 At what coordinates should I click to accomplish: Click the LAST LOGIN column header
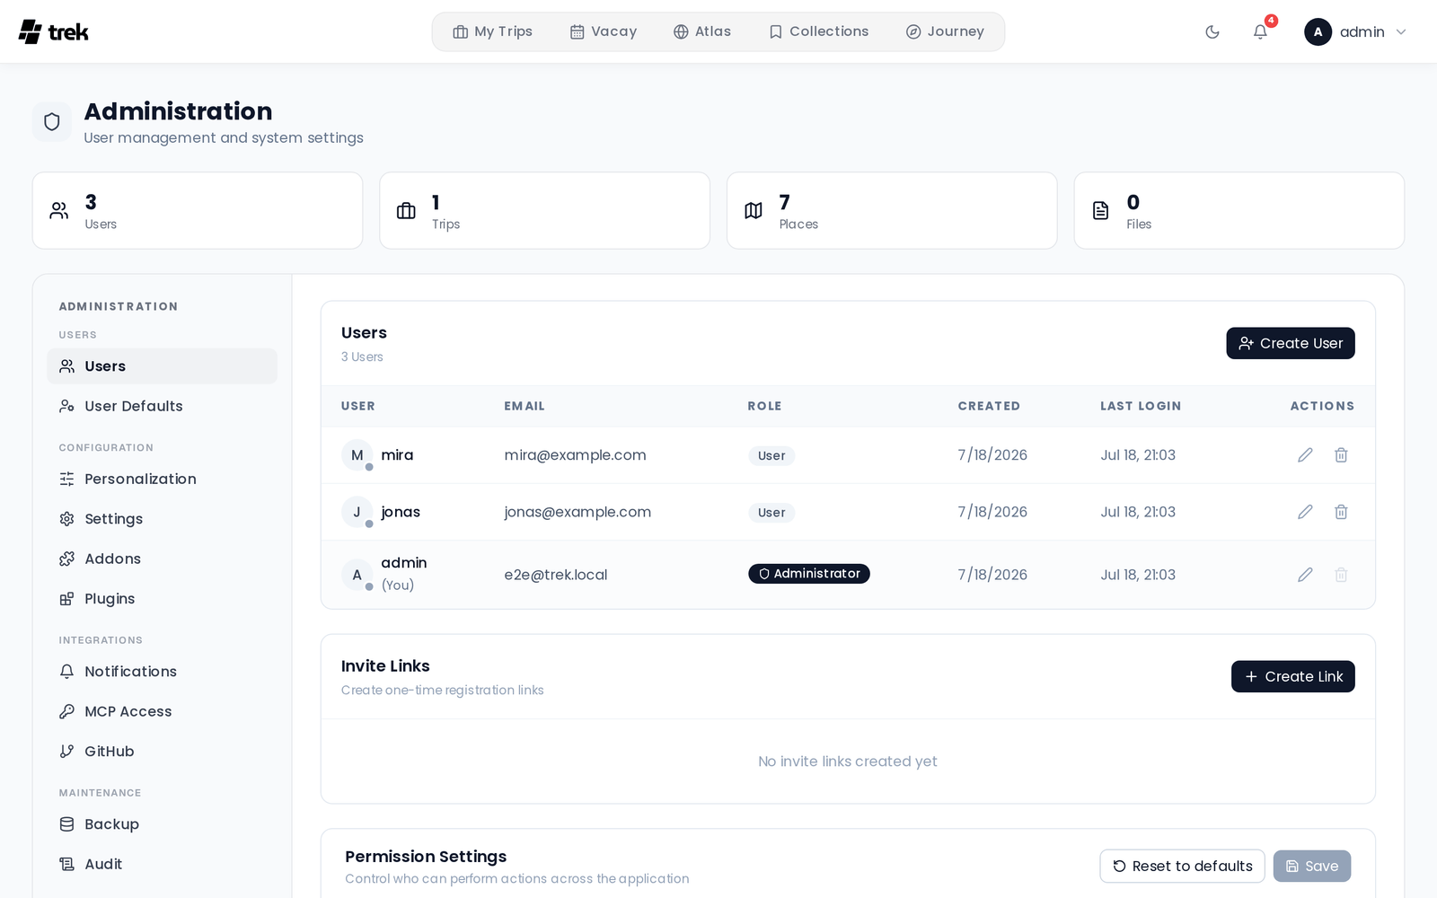coord(1141,406)
